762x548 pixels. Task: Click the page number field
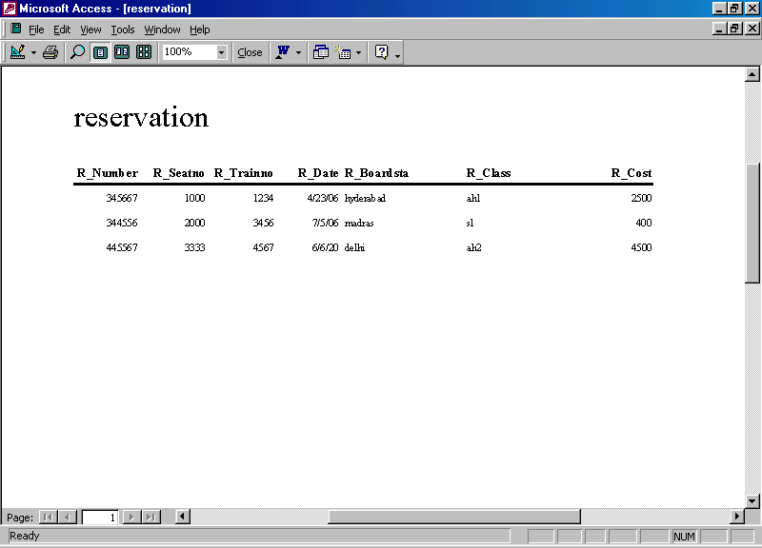point(100,518)
